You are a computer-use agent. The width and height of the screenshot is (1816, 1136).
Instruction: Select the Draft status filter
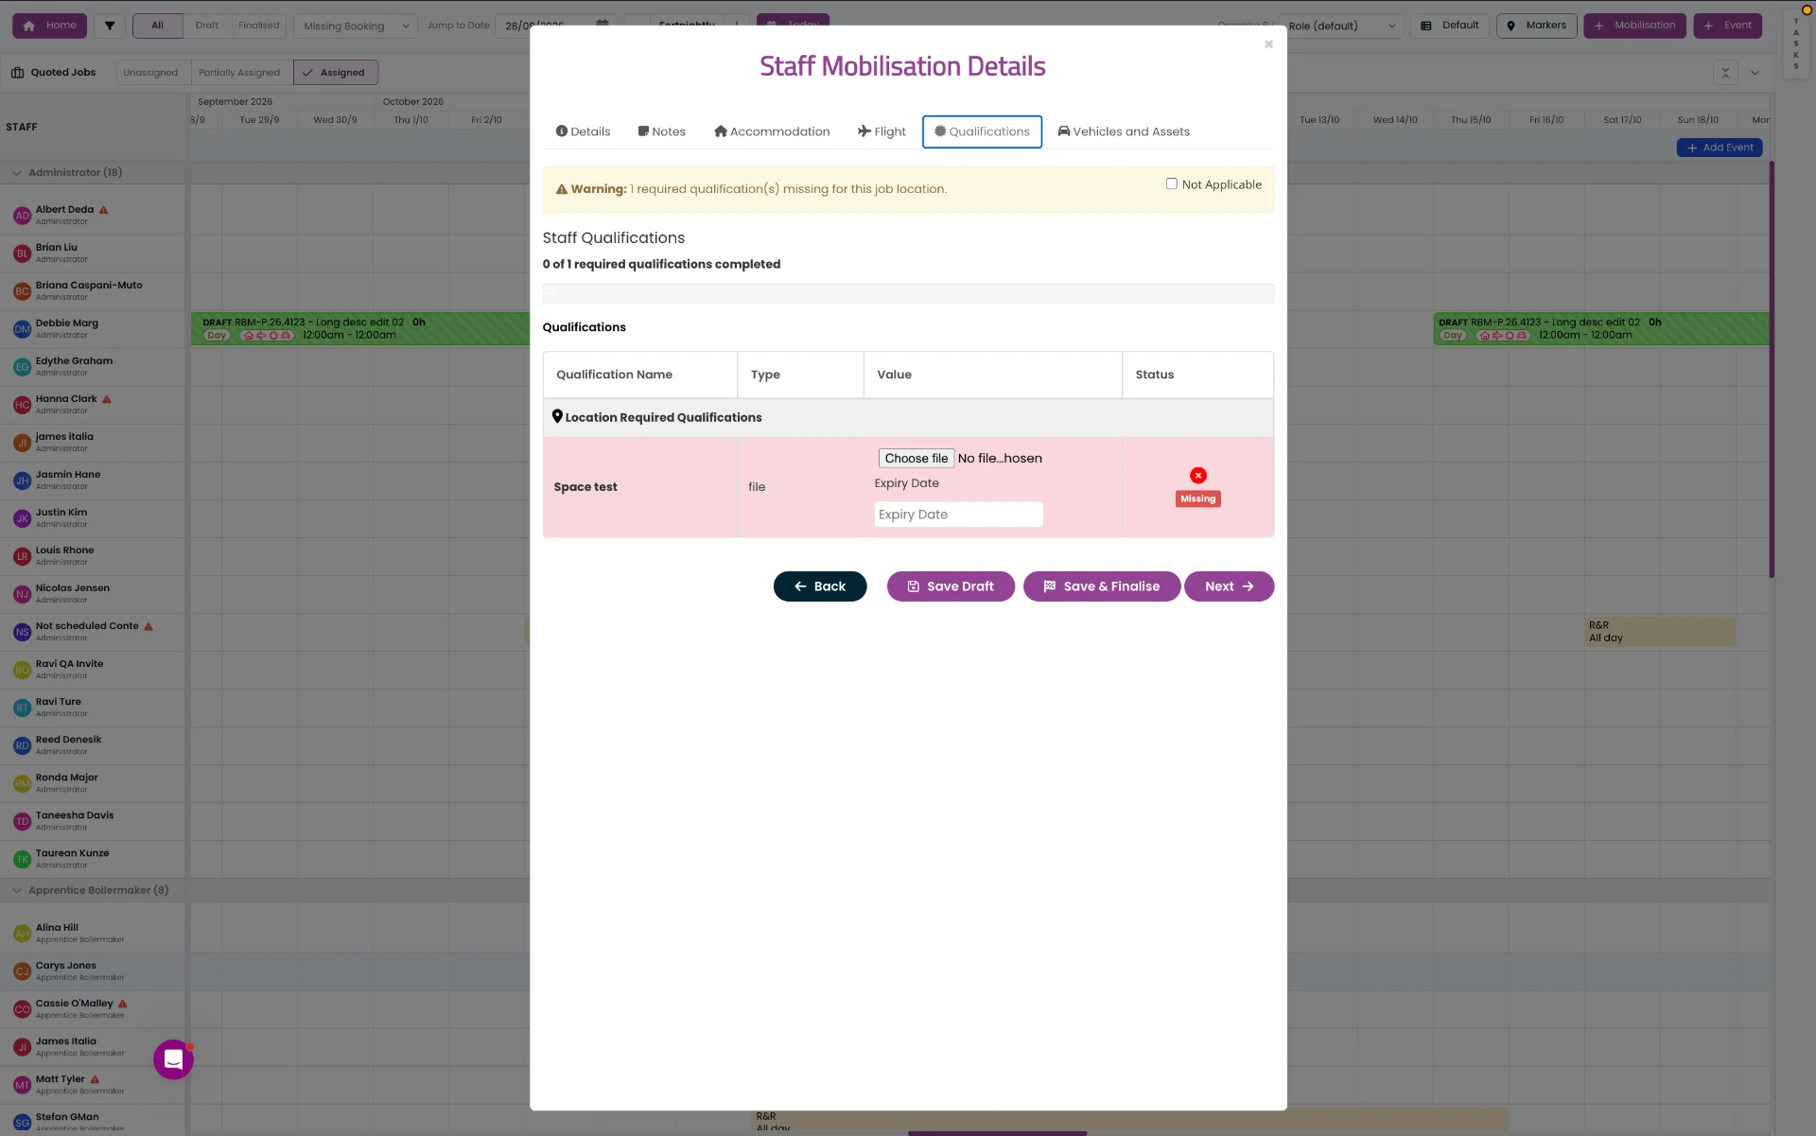pos(207,26)
